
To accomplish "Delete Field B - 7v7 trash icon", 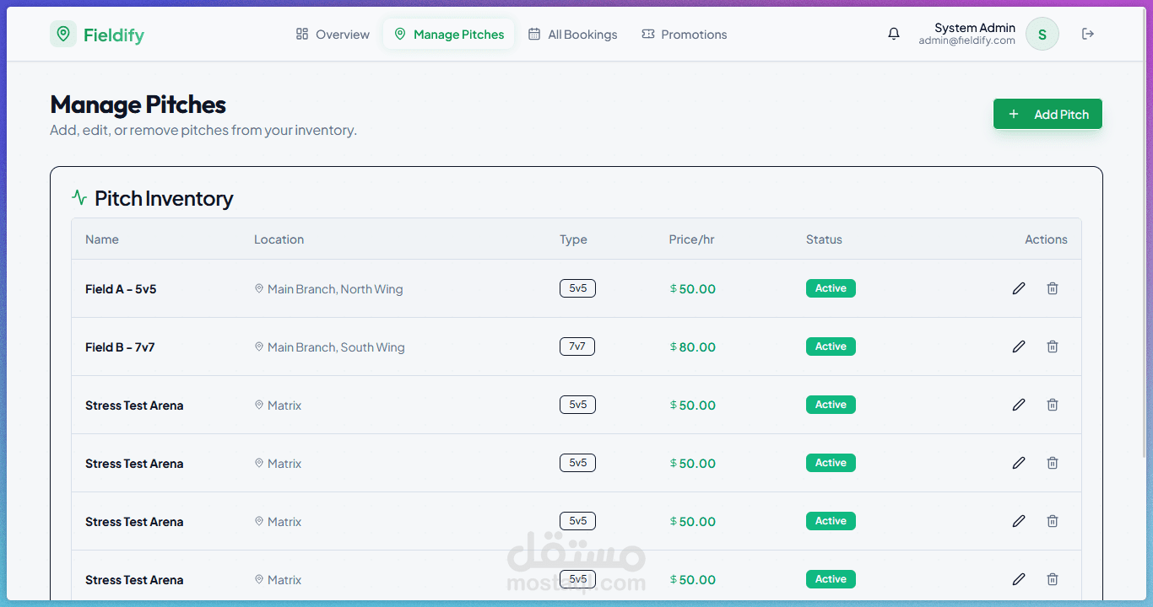I will (1053, 346).
